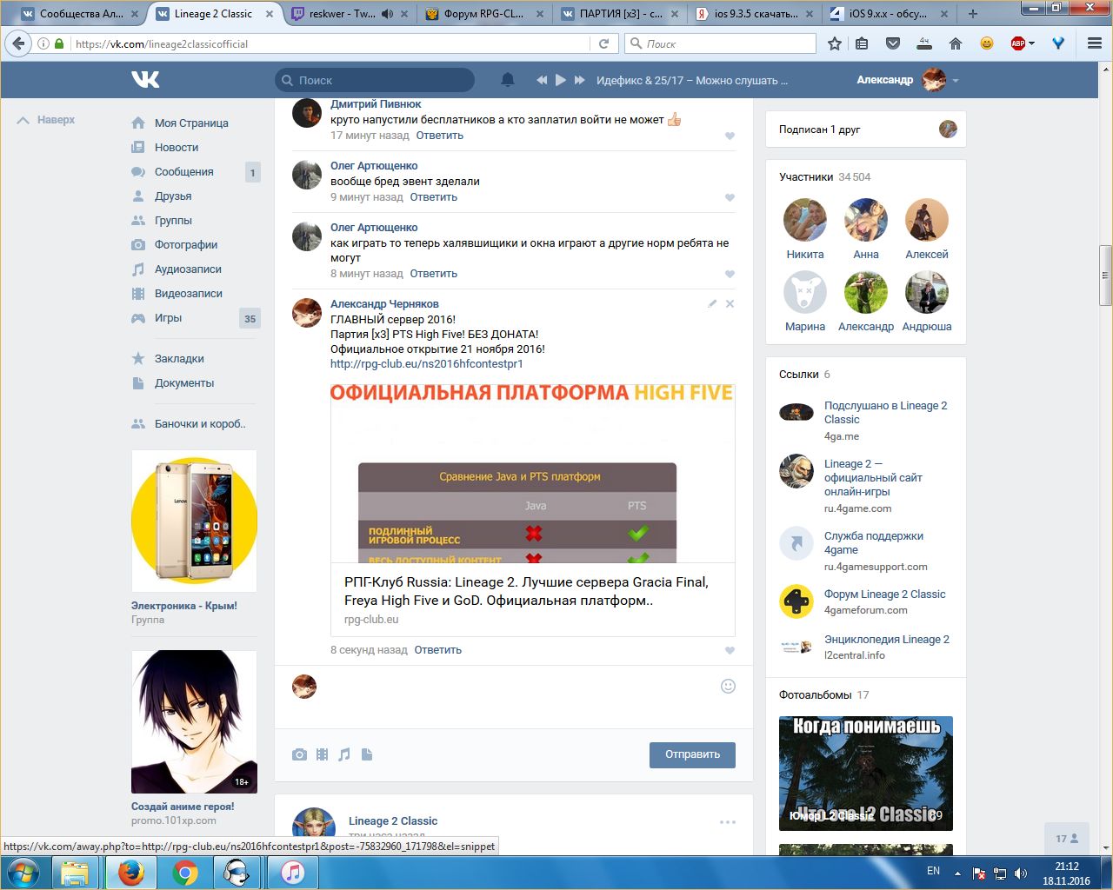Open Windows Start menu
Image resolution: width=1113 pixels, height=890 pixels.
tap(23, 872)
